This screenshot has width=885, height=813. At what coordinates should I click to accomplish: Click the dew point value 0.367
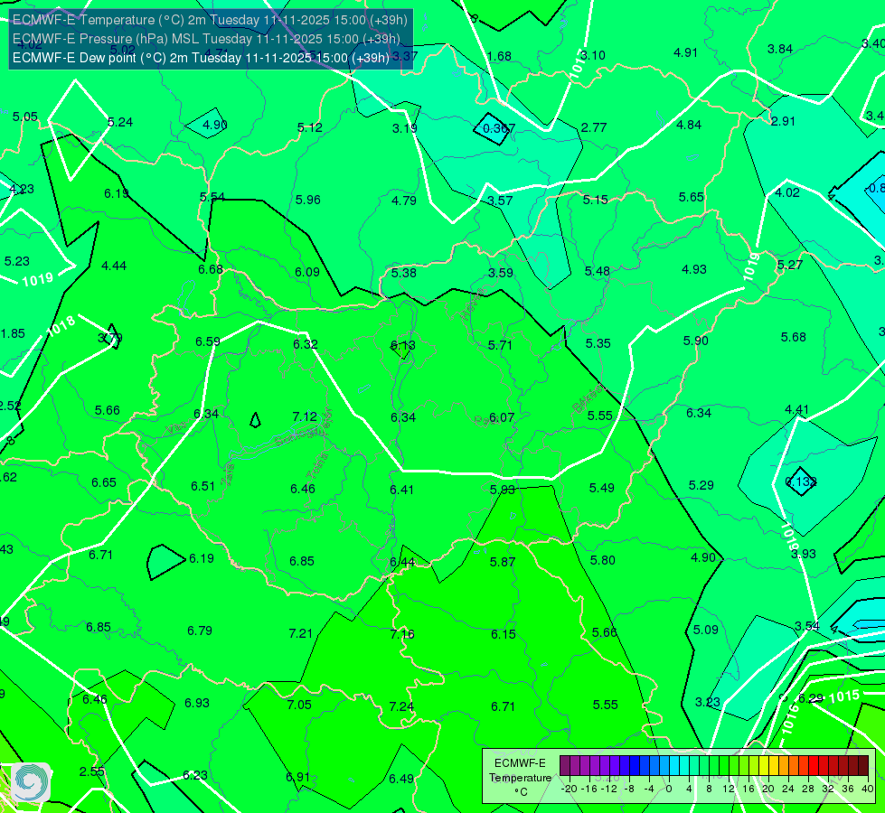pyautogui.click(x=499, y=128)
